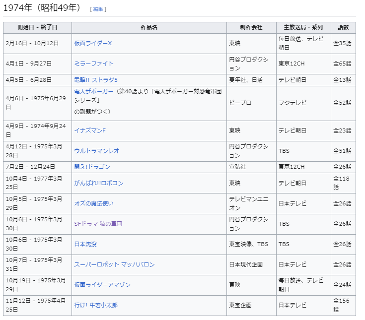Image resolution: width=365 pixels, height=320 pixels.
Task: Open the SFドラマ 猿の軍団 link
Action: pyautogui.click(x=98, y=224)
